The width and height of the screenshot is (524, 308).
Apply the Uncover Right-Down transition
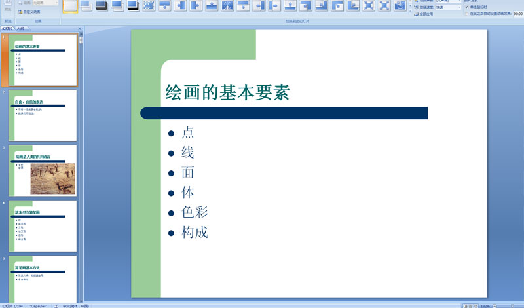tap(337, 6)
